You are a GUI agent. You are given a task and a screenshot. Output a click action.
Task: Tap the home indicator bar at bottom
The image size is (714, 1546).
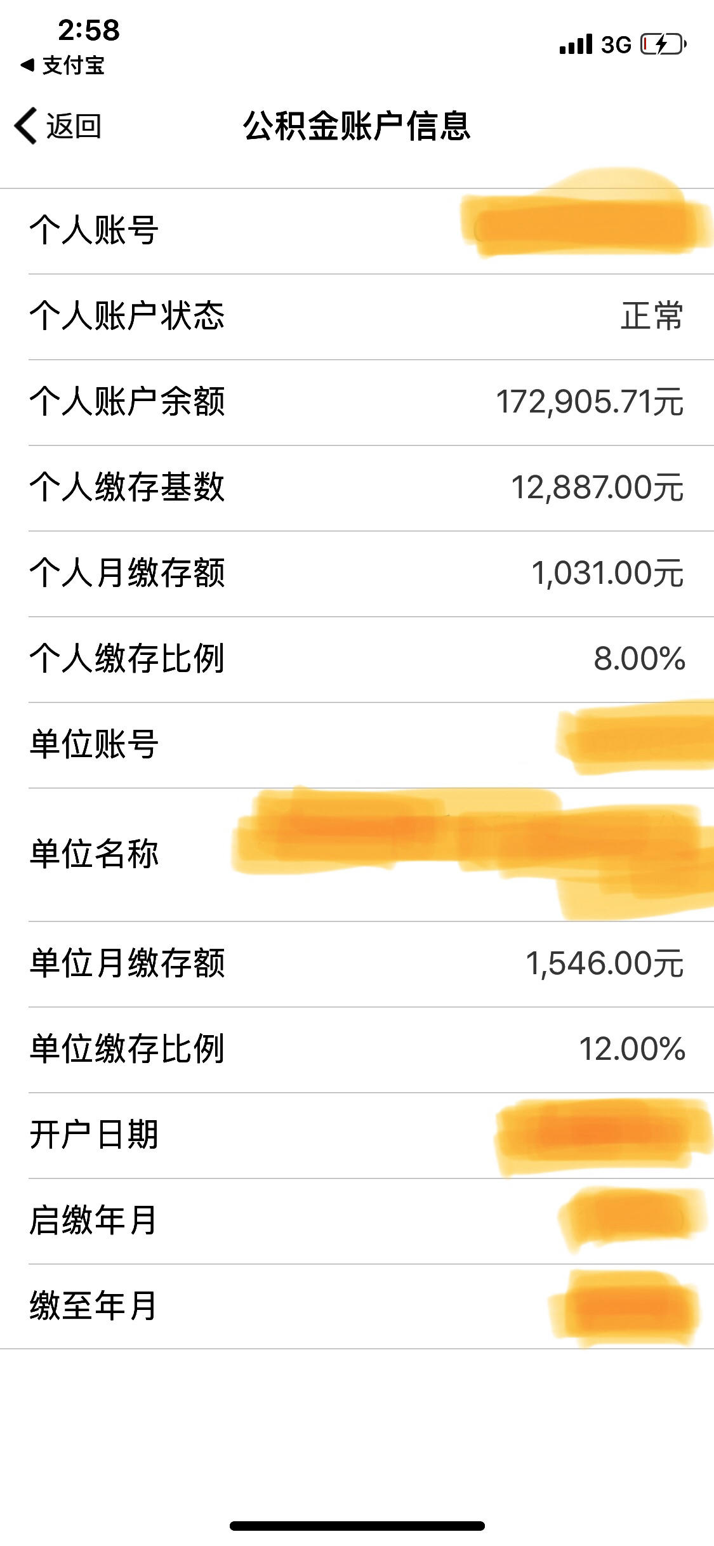click(x=357, y=1526)
